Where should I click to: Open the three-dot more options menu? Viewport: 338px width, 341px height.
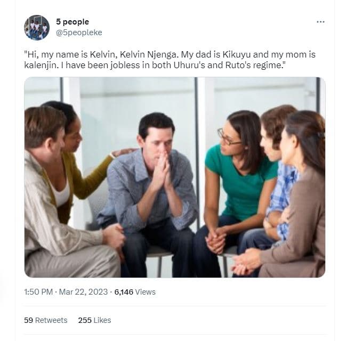(x=320, y=22)
